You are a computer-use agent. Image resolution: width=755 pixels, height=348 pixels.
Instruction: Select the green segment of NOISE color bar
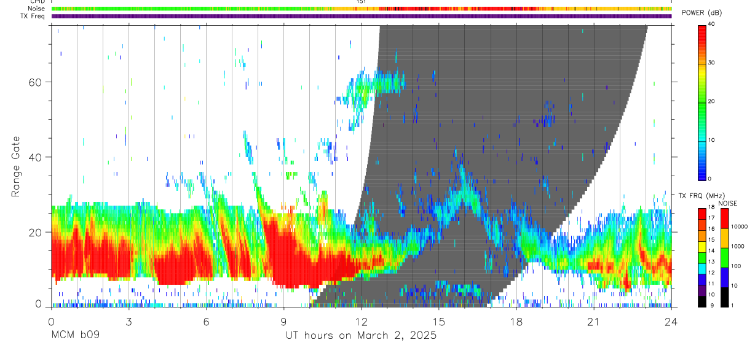click(x=724, y=257)
